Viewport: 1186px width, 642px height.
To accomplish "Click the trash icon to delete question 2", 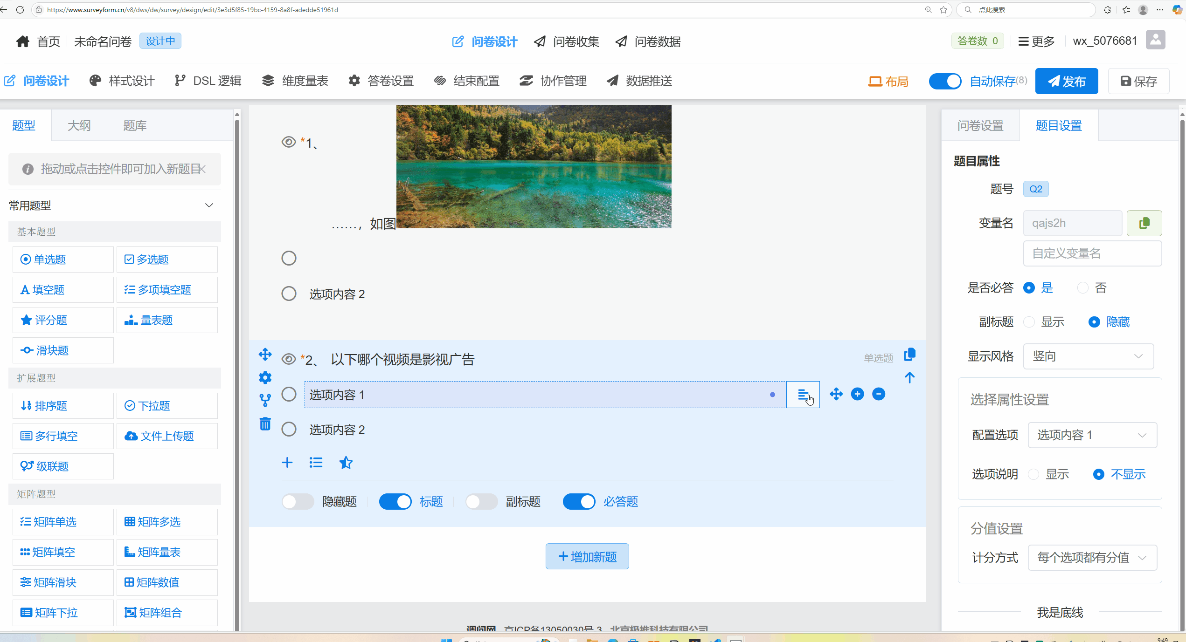I will pyautogui.click(x=265, y=424).
